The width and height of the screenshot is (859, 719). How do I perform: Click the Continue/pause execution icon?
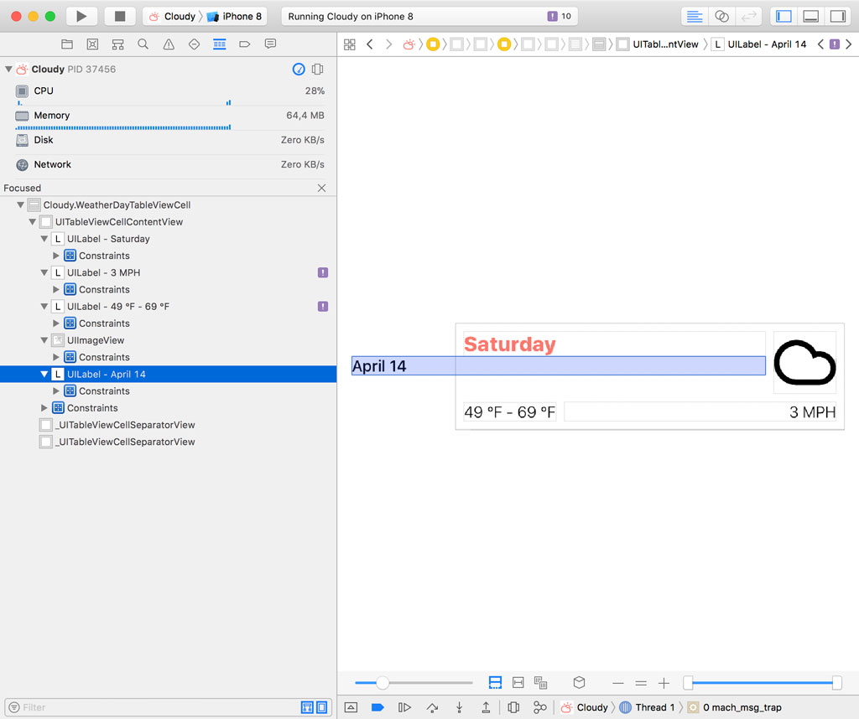click(x=404, y=707)
